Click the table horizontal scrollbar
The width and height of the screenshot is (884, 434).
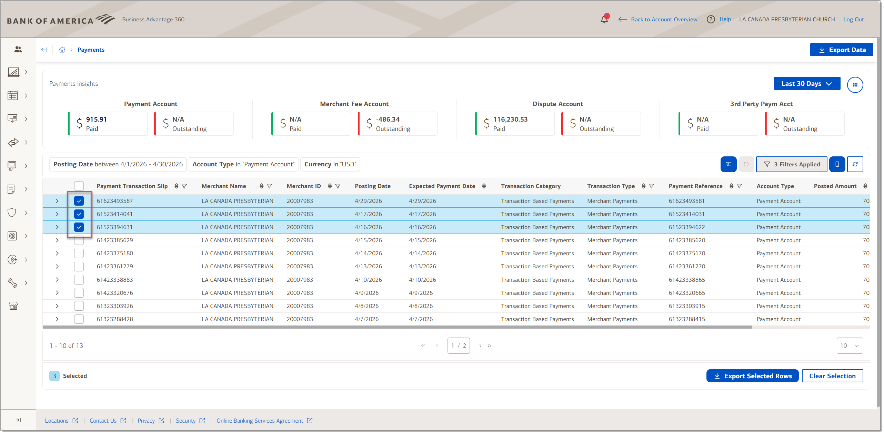(397, 327)
